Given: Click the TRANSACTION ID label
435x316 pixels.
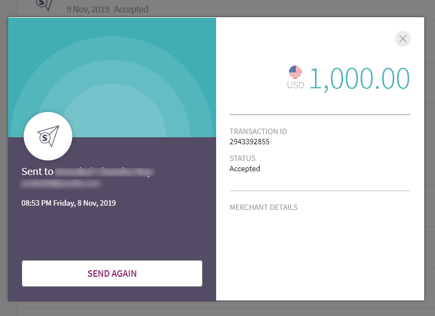Looking at the screenshot, I should 258,131.
